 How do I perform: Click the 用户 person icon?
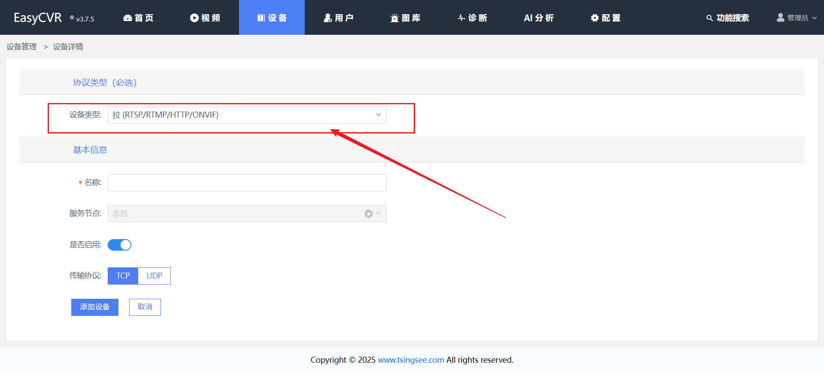[327, 18]
